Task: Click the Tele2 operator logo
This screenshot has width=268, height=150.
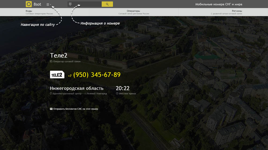Action: point(57,75)
